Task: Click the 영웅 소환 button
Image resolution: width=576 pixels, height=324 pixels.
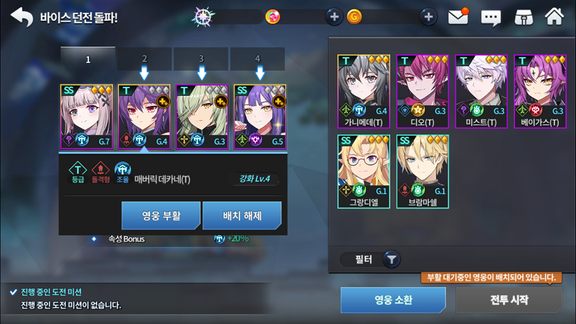Action: point(393,300)
